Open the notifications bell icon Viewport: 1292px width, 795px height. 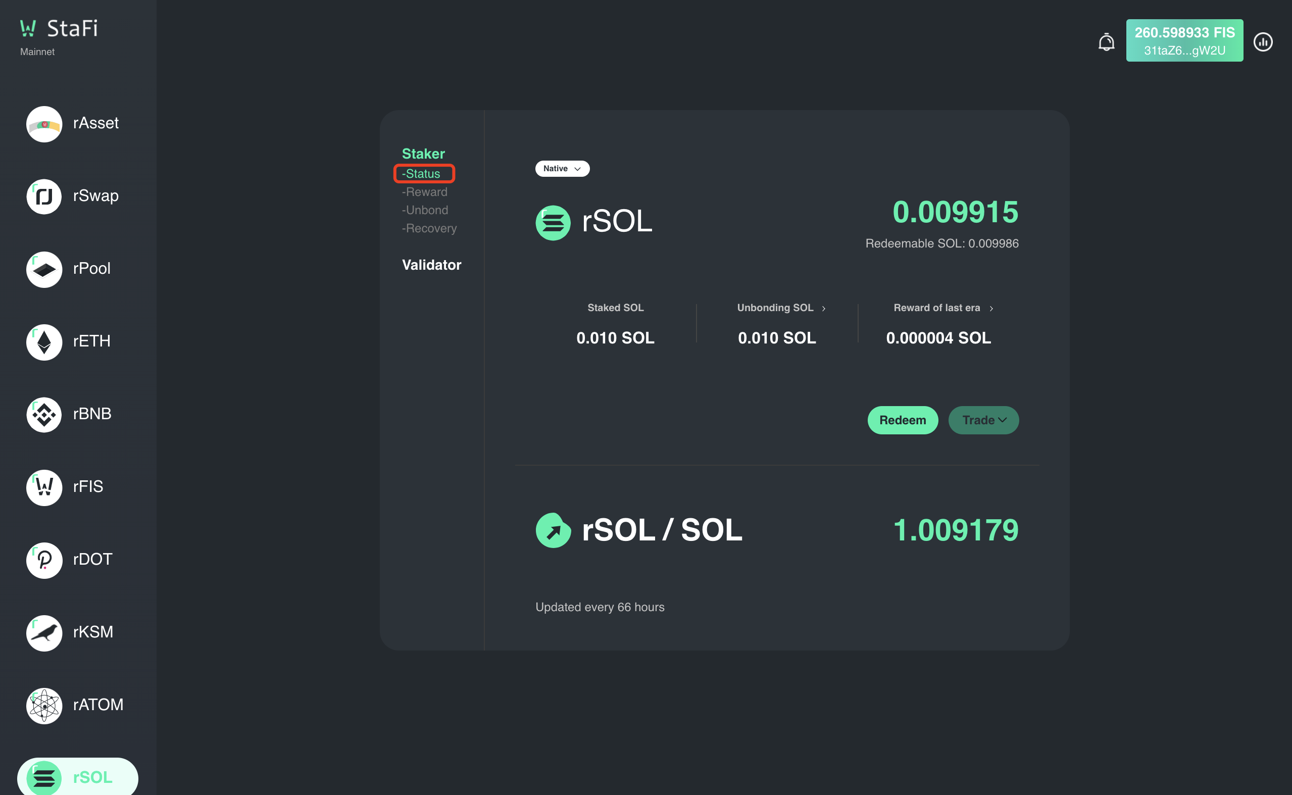tap(1106, 42)
